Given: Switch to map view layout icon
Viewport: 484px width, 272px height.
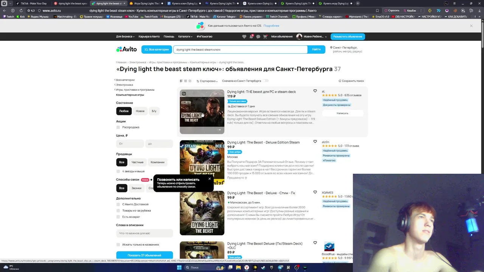Looking at the screenshot, I should (x=190, y=81).
